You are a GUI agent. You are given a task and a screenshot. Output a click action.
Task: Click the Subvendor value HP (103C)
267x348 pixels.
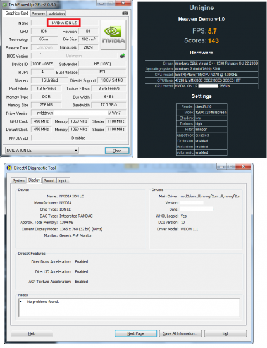102,64
